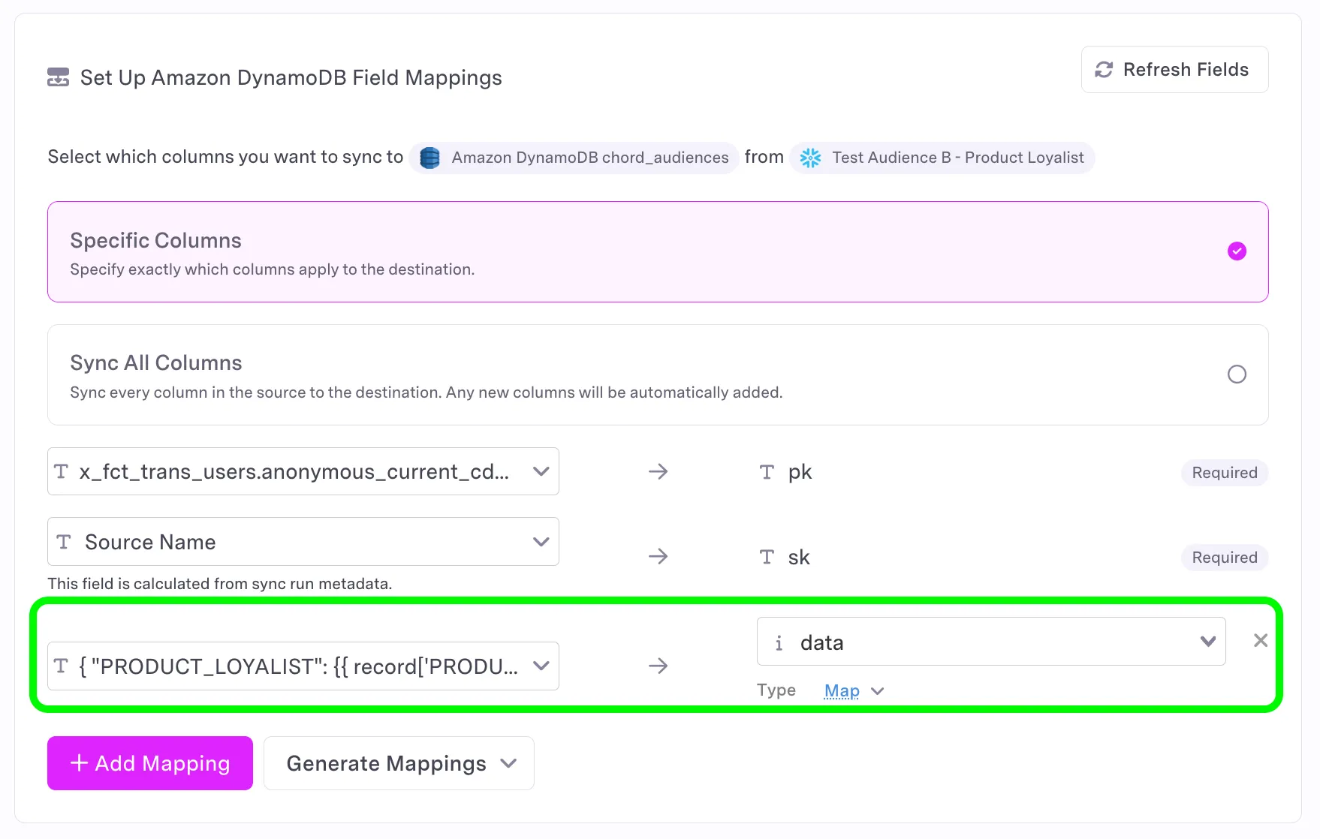This screenshot has width=1320, height=839.
Task: Click the Amazon DynamoDB chord_audiences chip
Action: pos(574,158)
